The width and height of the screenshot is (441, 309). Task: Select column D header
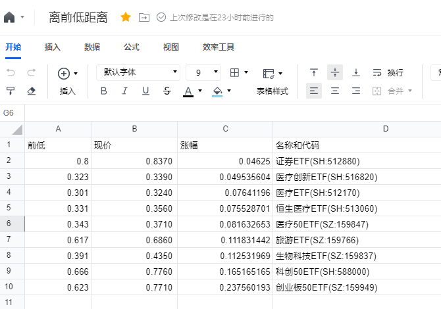pyautogui.click(x=357, y=130)
